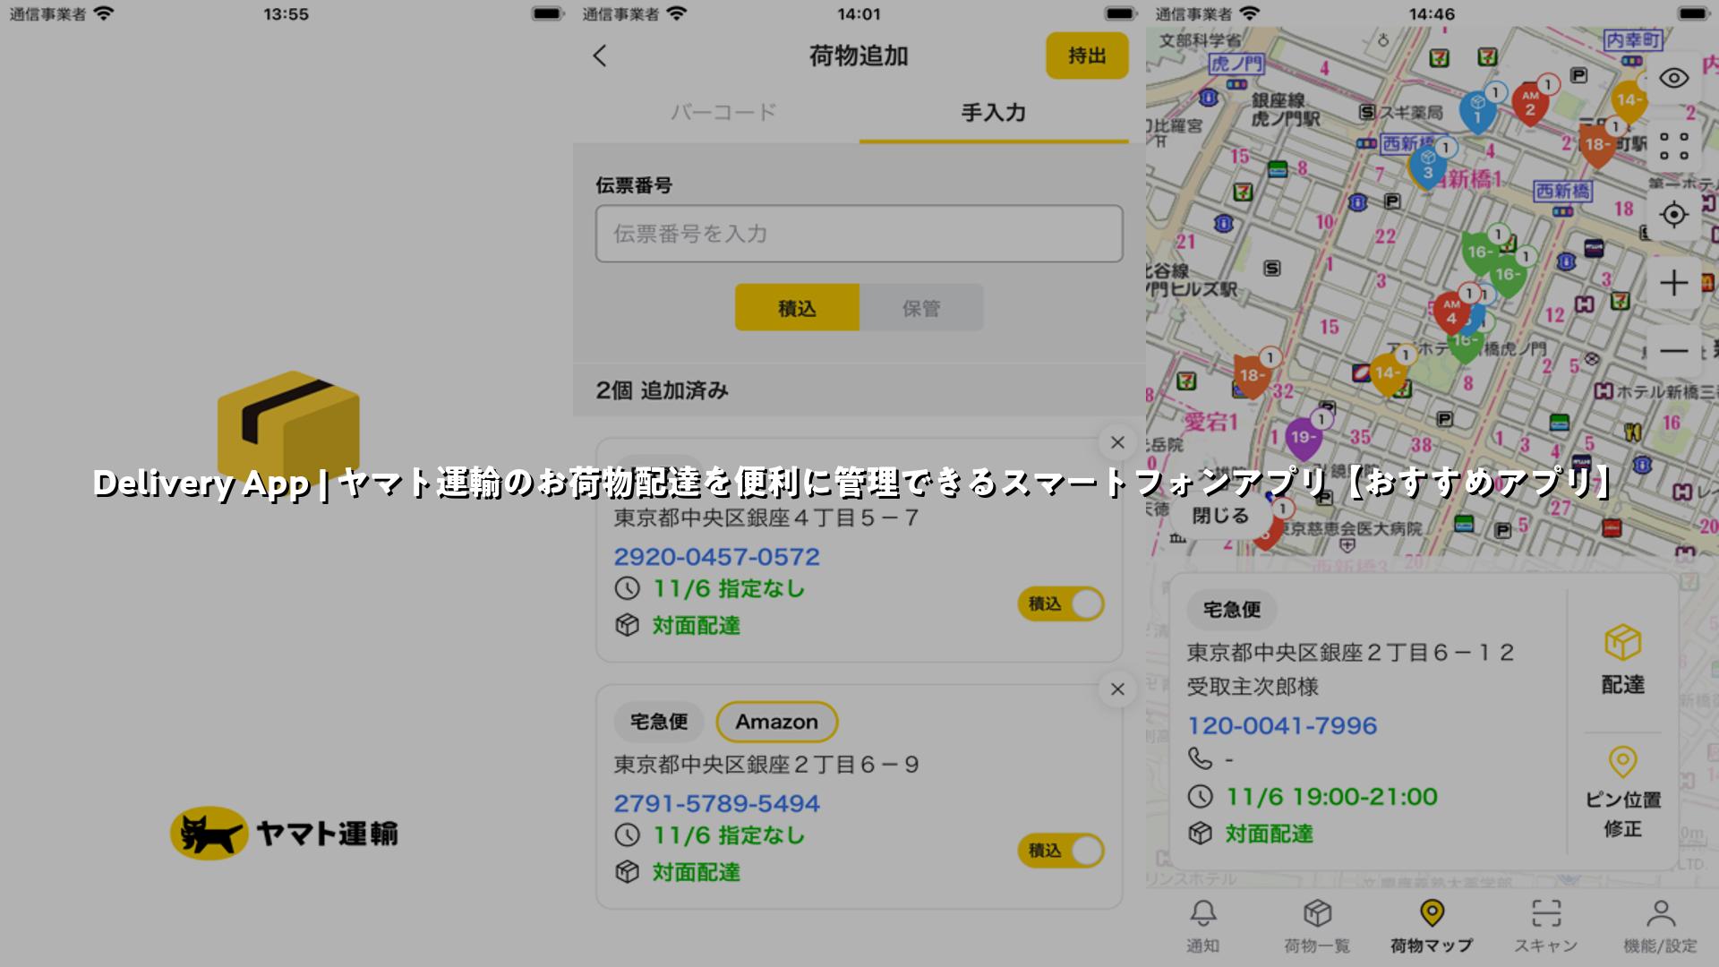Toggle map visibility eye icon
1719x967 pixels.
[x=1673, y=78]
